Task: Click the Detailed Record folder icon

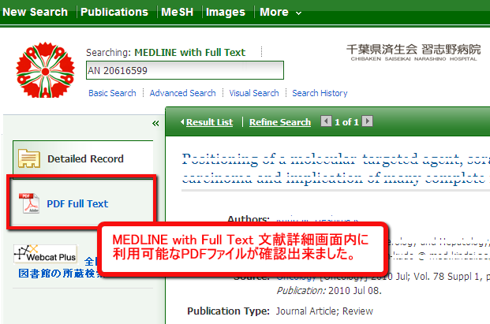Action: pyautogui.click(x=29, y=158)
